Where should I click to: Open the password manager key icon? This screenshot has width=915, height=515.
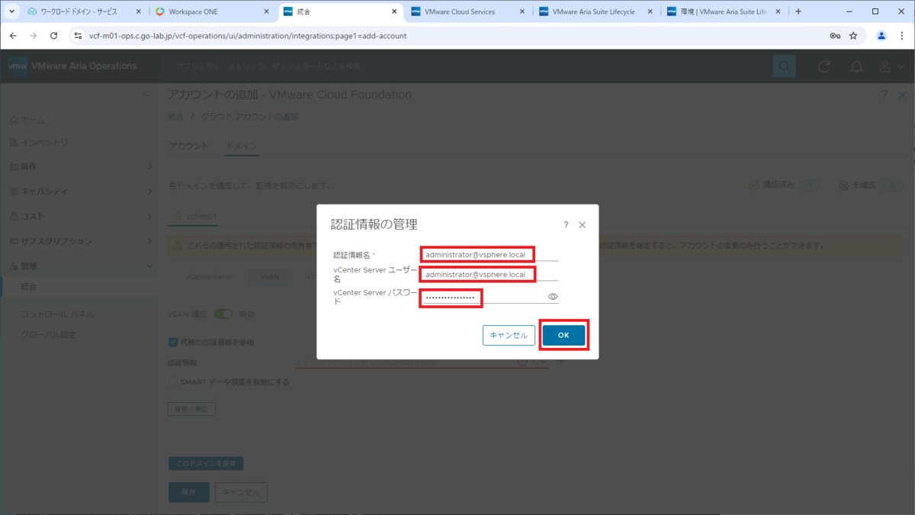[835, 36]
